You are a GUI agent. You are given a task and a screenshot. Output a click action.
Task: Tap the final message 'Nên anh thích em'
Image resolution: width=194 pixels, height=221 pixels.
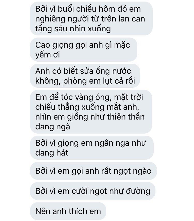[x=68, y=211]
